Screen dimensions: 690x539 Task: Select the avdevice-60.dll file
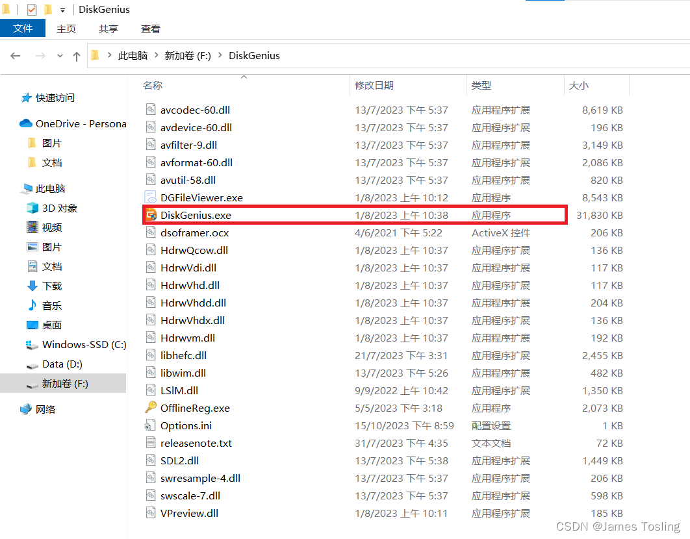196,127
